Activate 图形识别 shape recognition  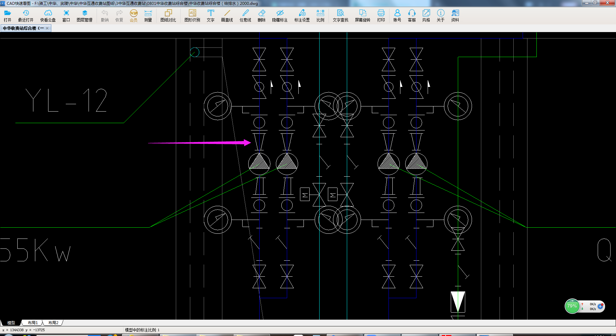point(192,16)
